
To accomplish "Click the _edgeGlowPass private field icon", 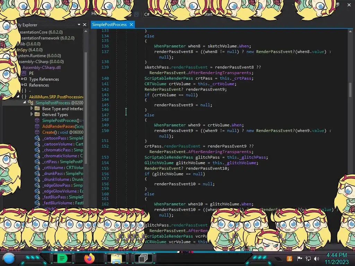I will tap(37, 185).
